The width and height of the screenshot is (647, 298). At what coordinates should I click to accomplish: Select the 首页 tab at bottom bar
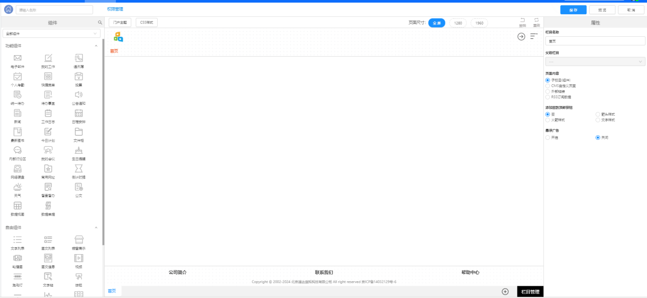(x=111, y=291)
